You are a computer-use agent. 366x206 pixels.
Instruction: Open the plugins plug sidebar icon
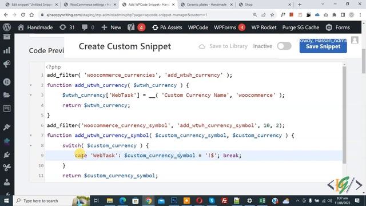pos(7,154)
